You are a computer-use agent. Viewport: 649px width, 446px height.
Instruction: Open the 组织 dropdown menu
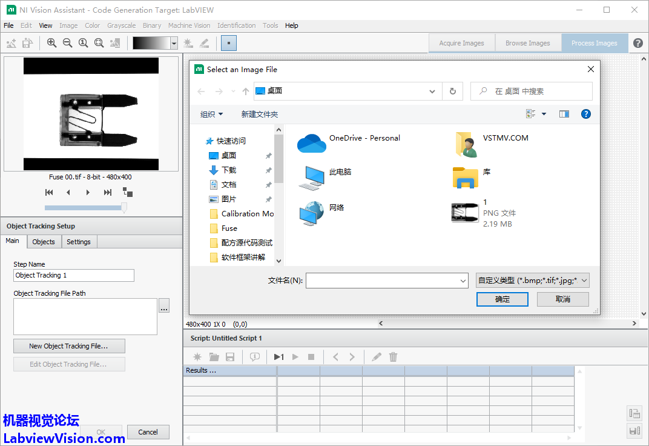[211, 114]
